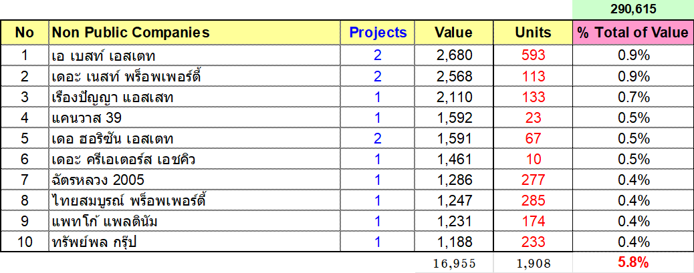Click the green 290,615 total cell
This screenshot has width=694, height=273.
(x=632, y=10)
